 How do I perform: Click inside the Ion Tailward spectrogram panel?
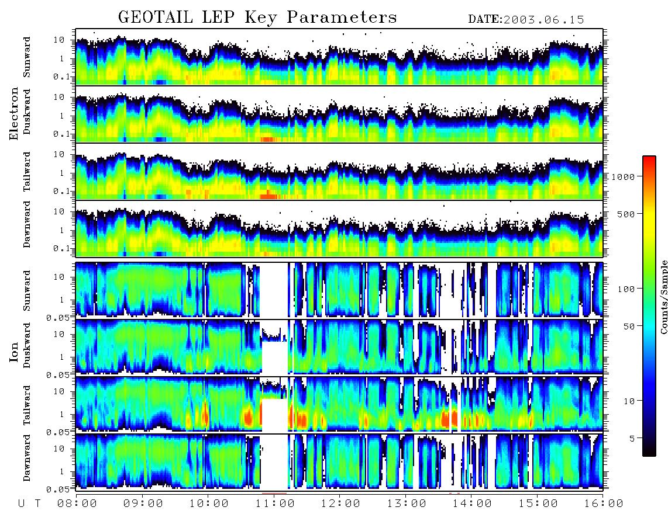339,404
